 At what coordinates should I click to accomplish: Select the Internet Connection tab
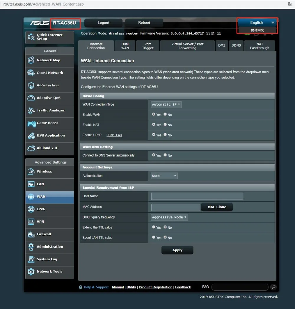(x=96, y=46)
